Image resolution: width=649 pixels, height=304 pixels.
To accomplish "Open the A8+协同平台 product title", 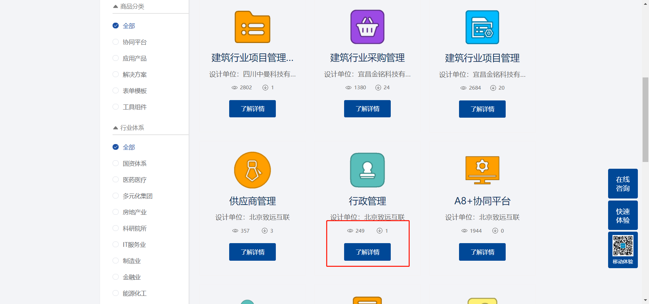I will [x=482, y=201].
